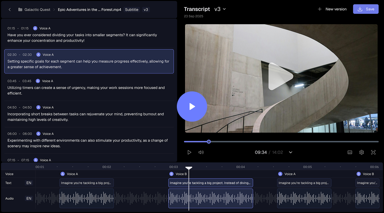Open the playback settings gear
Image resolution: width=384 pixels, height=213 pixels.
[x=361, y=152]
